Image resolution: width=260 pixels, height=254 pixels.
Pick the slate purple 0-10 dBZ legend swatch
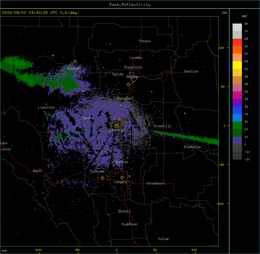coord(237,141)
